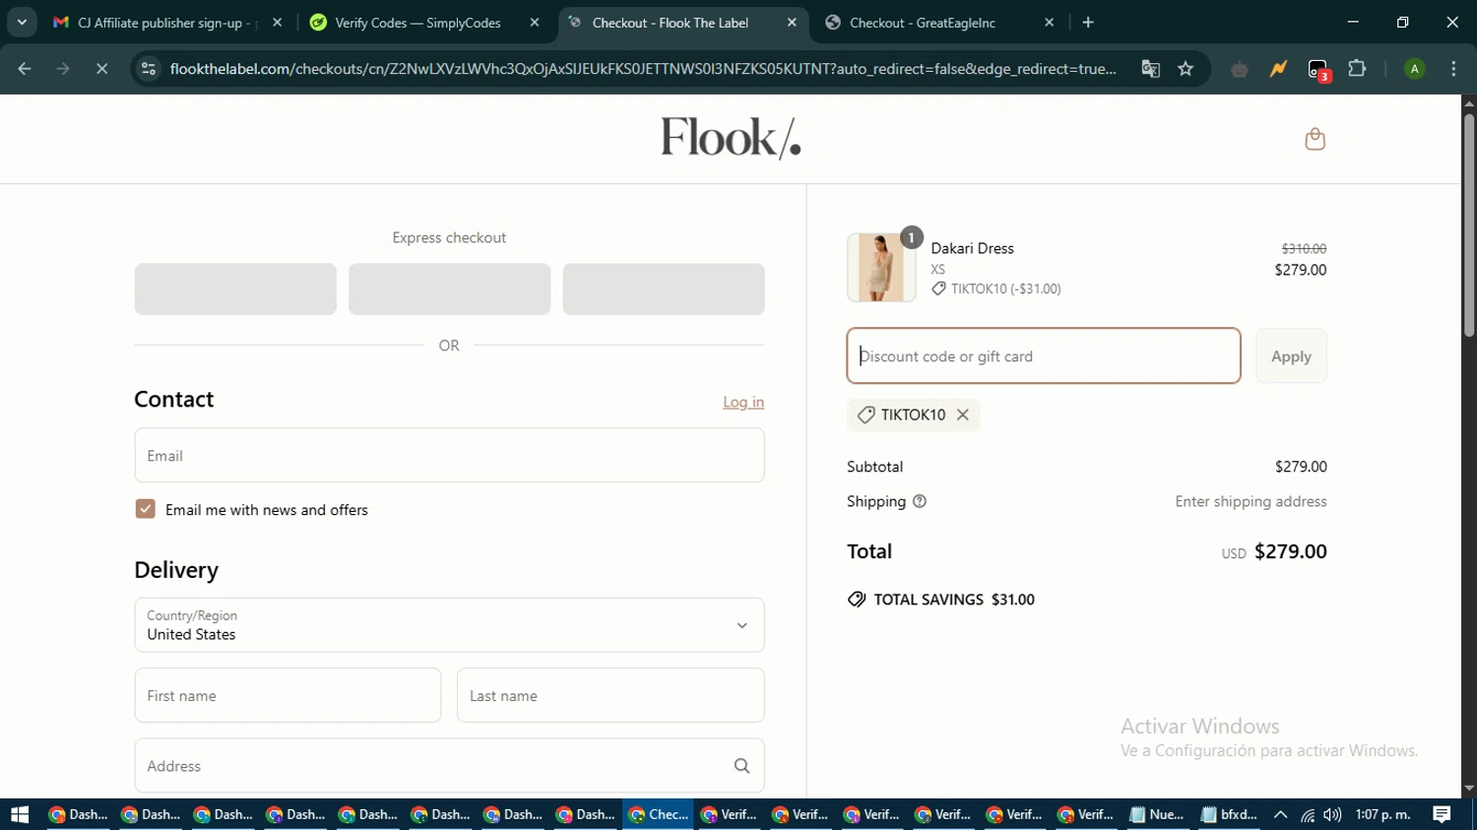Click the Google Translate page icon
The width and height of the screenshot is (1477, 830).
pos(1150,69)
